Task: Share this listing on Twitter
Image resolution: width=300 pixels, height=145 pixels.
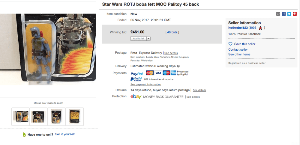Action: coord(289,14)
